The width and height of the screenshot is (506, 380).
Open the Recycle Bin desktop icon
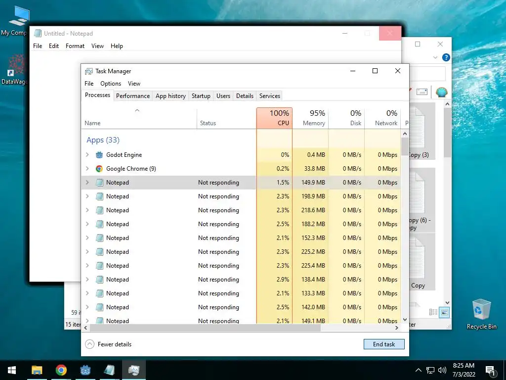pyautogui.click(x=481, y=314)
